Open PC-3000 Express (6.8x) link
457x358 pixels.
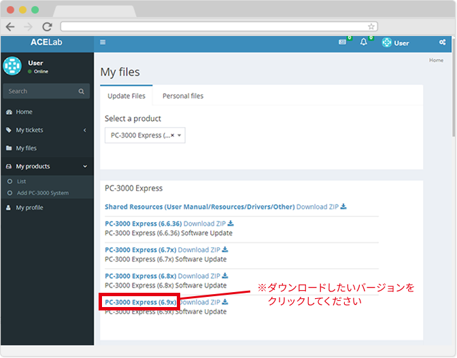[x=141, y=276]
